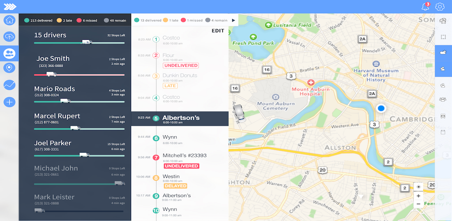The image size is (452, 221).
Task: Click '48 remain' status filter
Action: [115, 20]
